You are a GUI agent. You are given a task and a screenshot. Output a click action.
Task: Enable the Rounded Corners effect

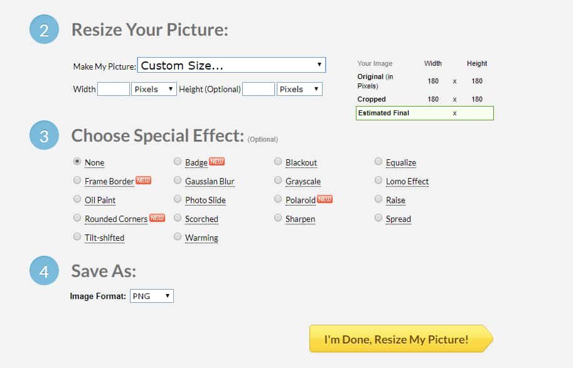(x=77, y=218)
